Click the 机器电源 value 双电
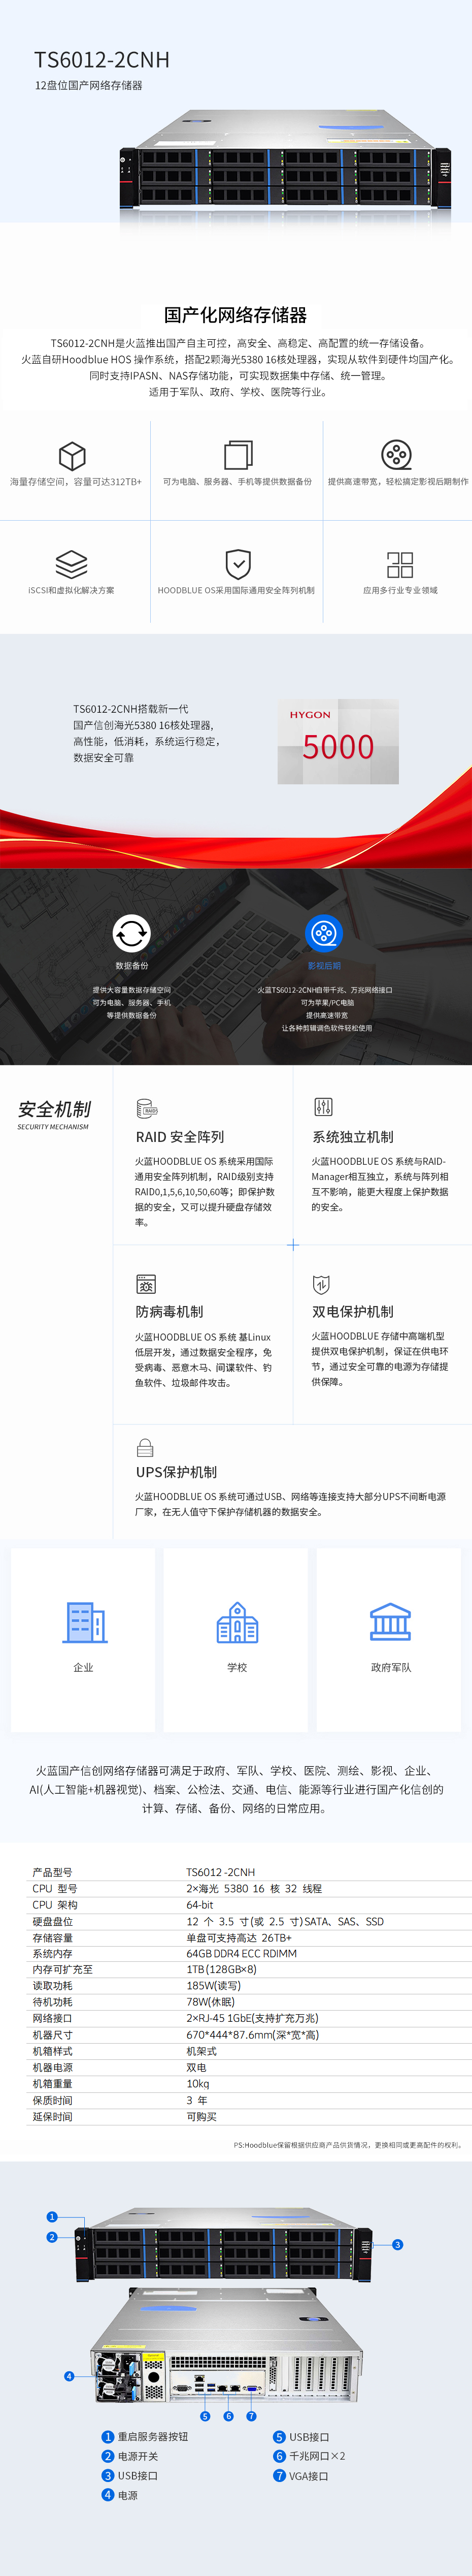 click(196, 2067)
